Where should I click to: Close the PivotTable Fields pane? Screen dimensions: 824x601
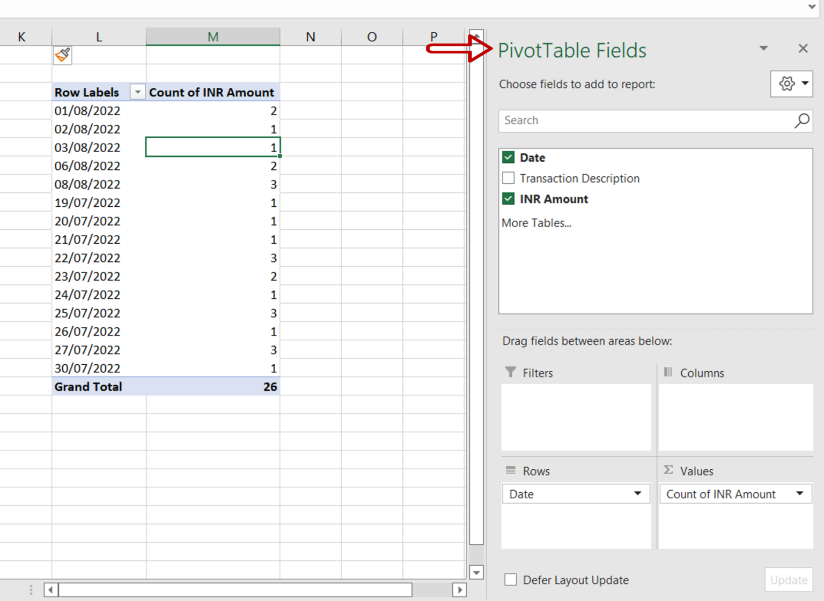tap(803, 48)
